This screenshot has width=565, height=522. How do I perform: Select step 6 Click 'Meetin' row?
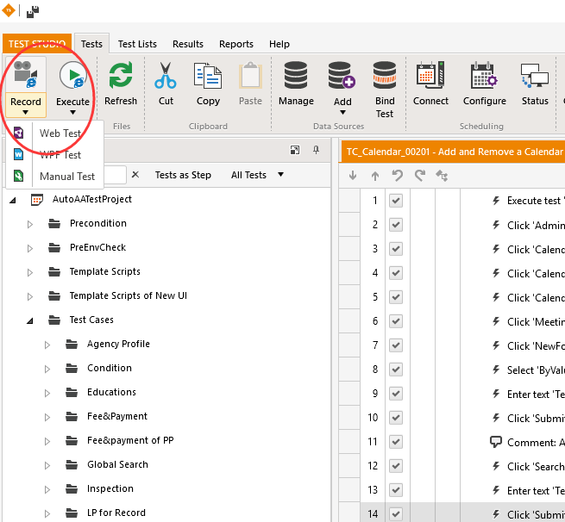tap(452, 321)
